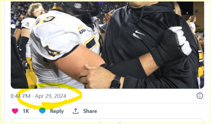Click the Apr 29, 2024 date text
This screenshot has width=211, height=124.
(50, 96)
